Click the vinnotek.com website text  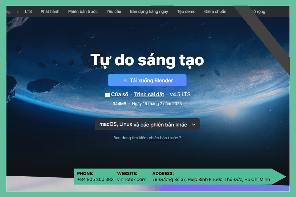pos(132,180)
